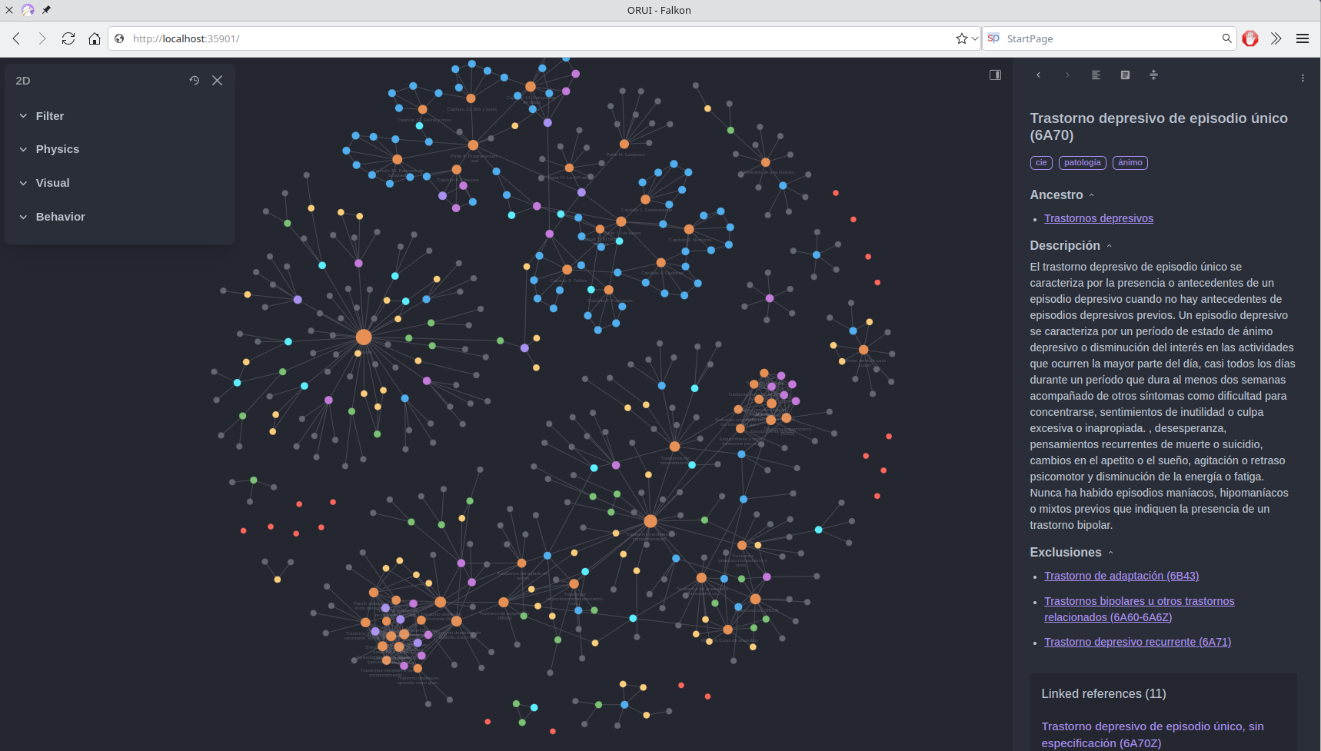Click the text justify icon in preview toolbar
Image resolution: width=1321 pixels, height=751 pixels.
pyautogui.click(x=1096, y=75)
